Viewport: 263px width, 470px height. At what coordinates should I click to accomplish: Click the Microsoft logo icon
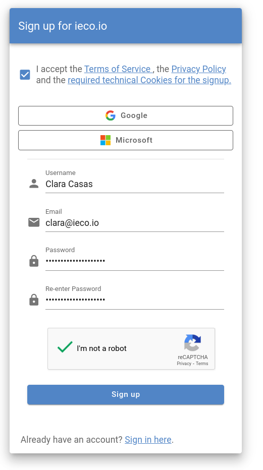coord(106,140)
